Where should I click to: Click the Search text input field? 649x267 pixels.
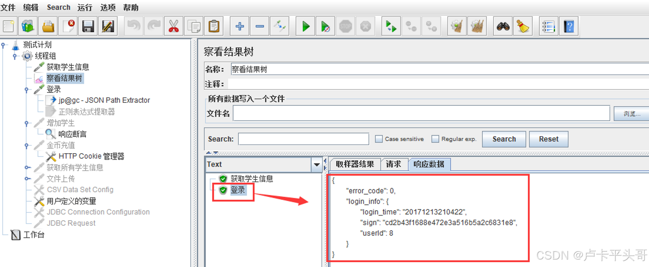point(304,139)
